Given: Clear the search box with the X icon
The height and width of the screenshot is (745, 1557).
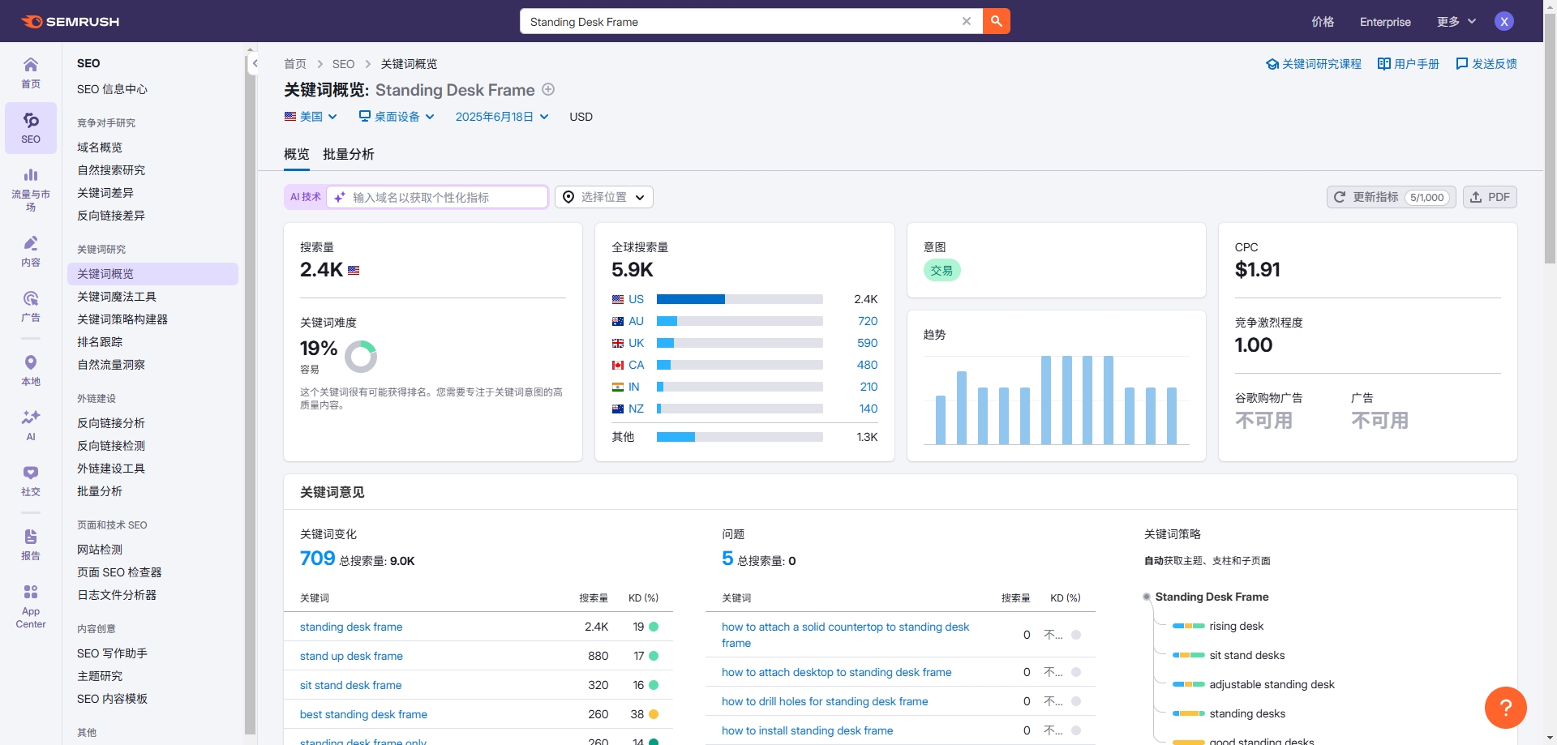Looking at the screenshot, I should (967, 22).
